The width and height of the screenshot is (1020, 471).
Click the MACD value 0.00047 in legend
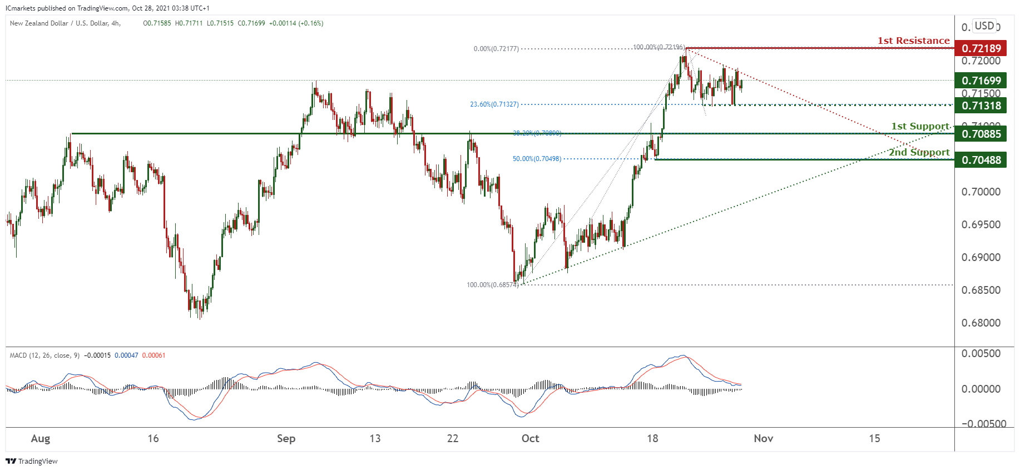[126, 355]
